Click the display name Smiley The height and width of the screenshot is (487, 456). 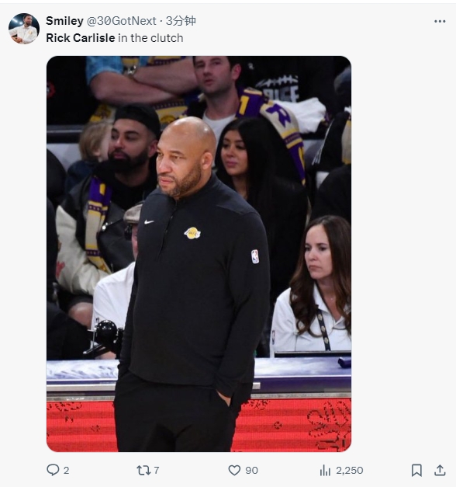tap(64, 21)
